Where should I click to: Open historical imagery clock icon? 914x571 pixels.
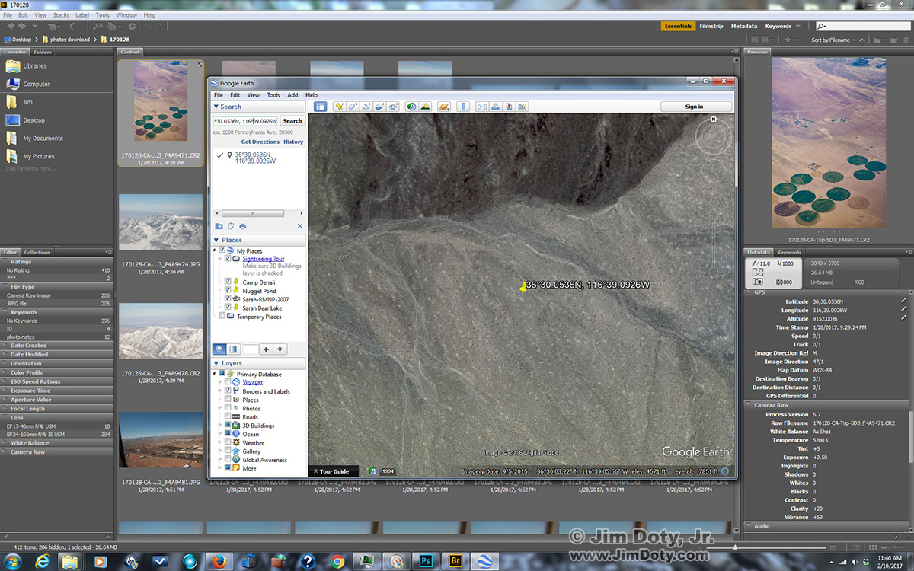click(x=411, y=107)
